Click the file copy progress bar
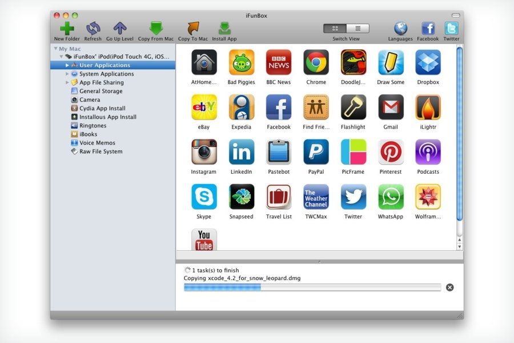Viewport: 514px width, 343px height. tap(312, 288)
